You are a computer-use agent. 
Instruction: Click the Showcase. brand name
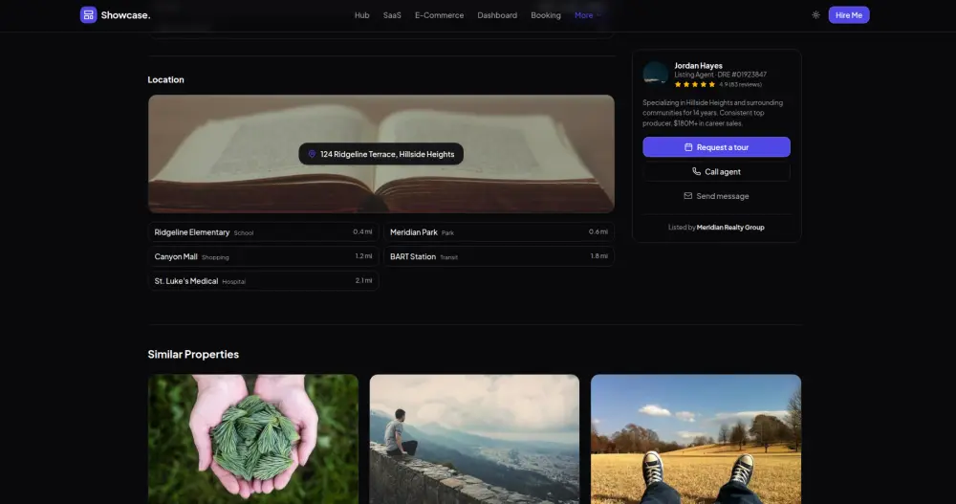[x=125, y=14]
